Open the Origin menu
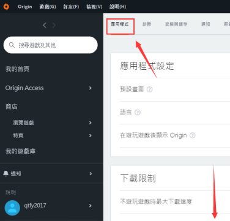 pyautogui.click(x=25, y=7)
